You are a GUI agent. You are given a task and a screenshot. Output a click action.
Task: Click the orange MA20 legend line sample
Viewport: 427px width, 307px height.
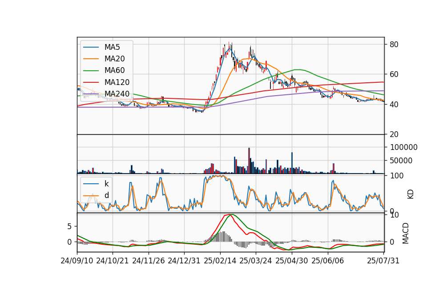[91, 59]
